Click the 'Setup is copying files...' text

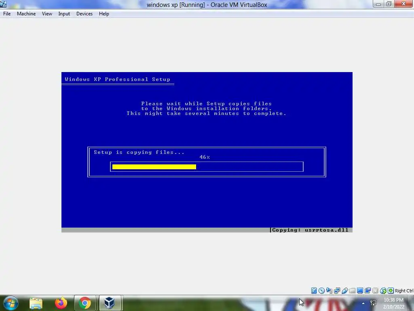139,152
